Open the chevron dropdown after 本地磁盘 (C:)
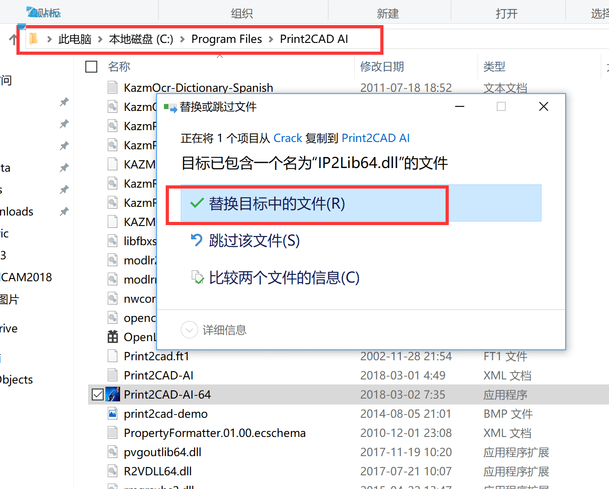The width and height of the screenshot is (609, 489). pyautogui.click(x=182, y=39)
